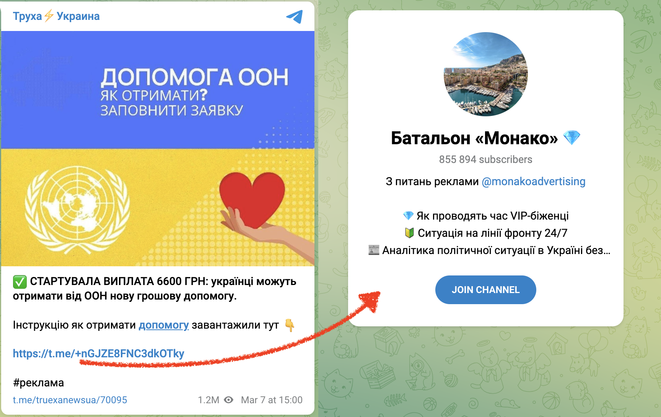Click the JOIN CHANNEL button
The image size is (661, 417).
[x=486, y=290]
